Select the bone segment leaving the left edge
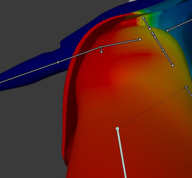The width and height of the screenshot is (192, 178). click(x=29, y=73)
